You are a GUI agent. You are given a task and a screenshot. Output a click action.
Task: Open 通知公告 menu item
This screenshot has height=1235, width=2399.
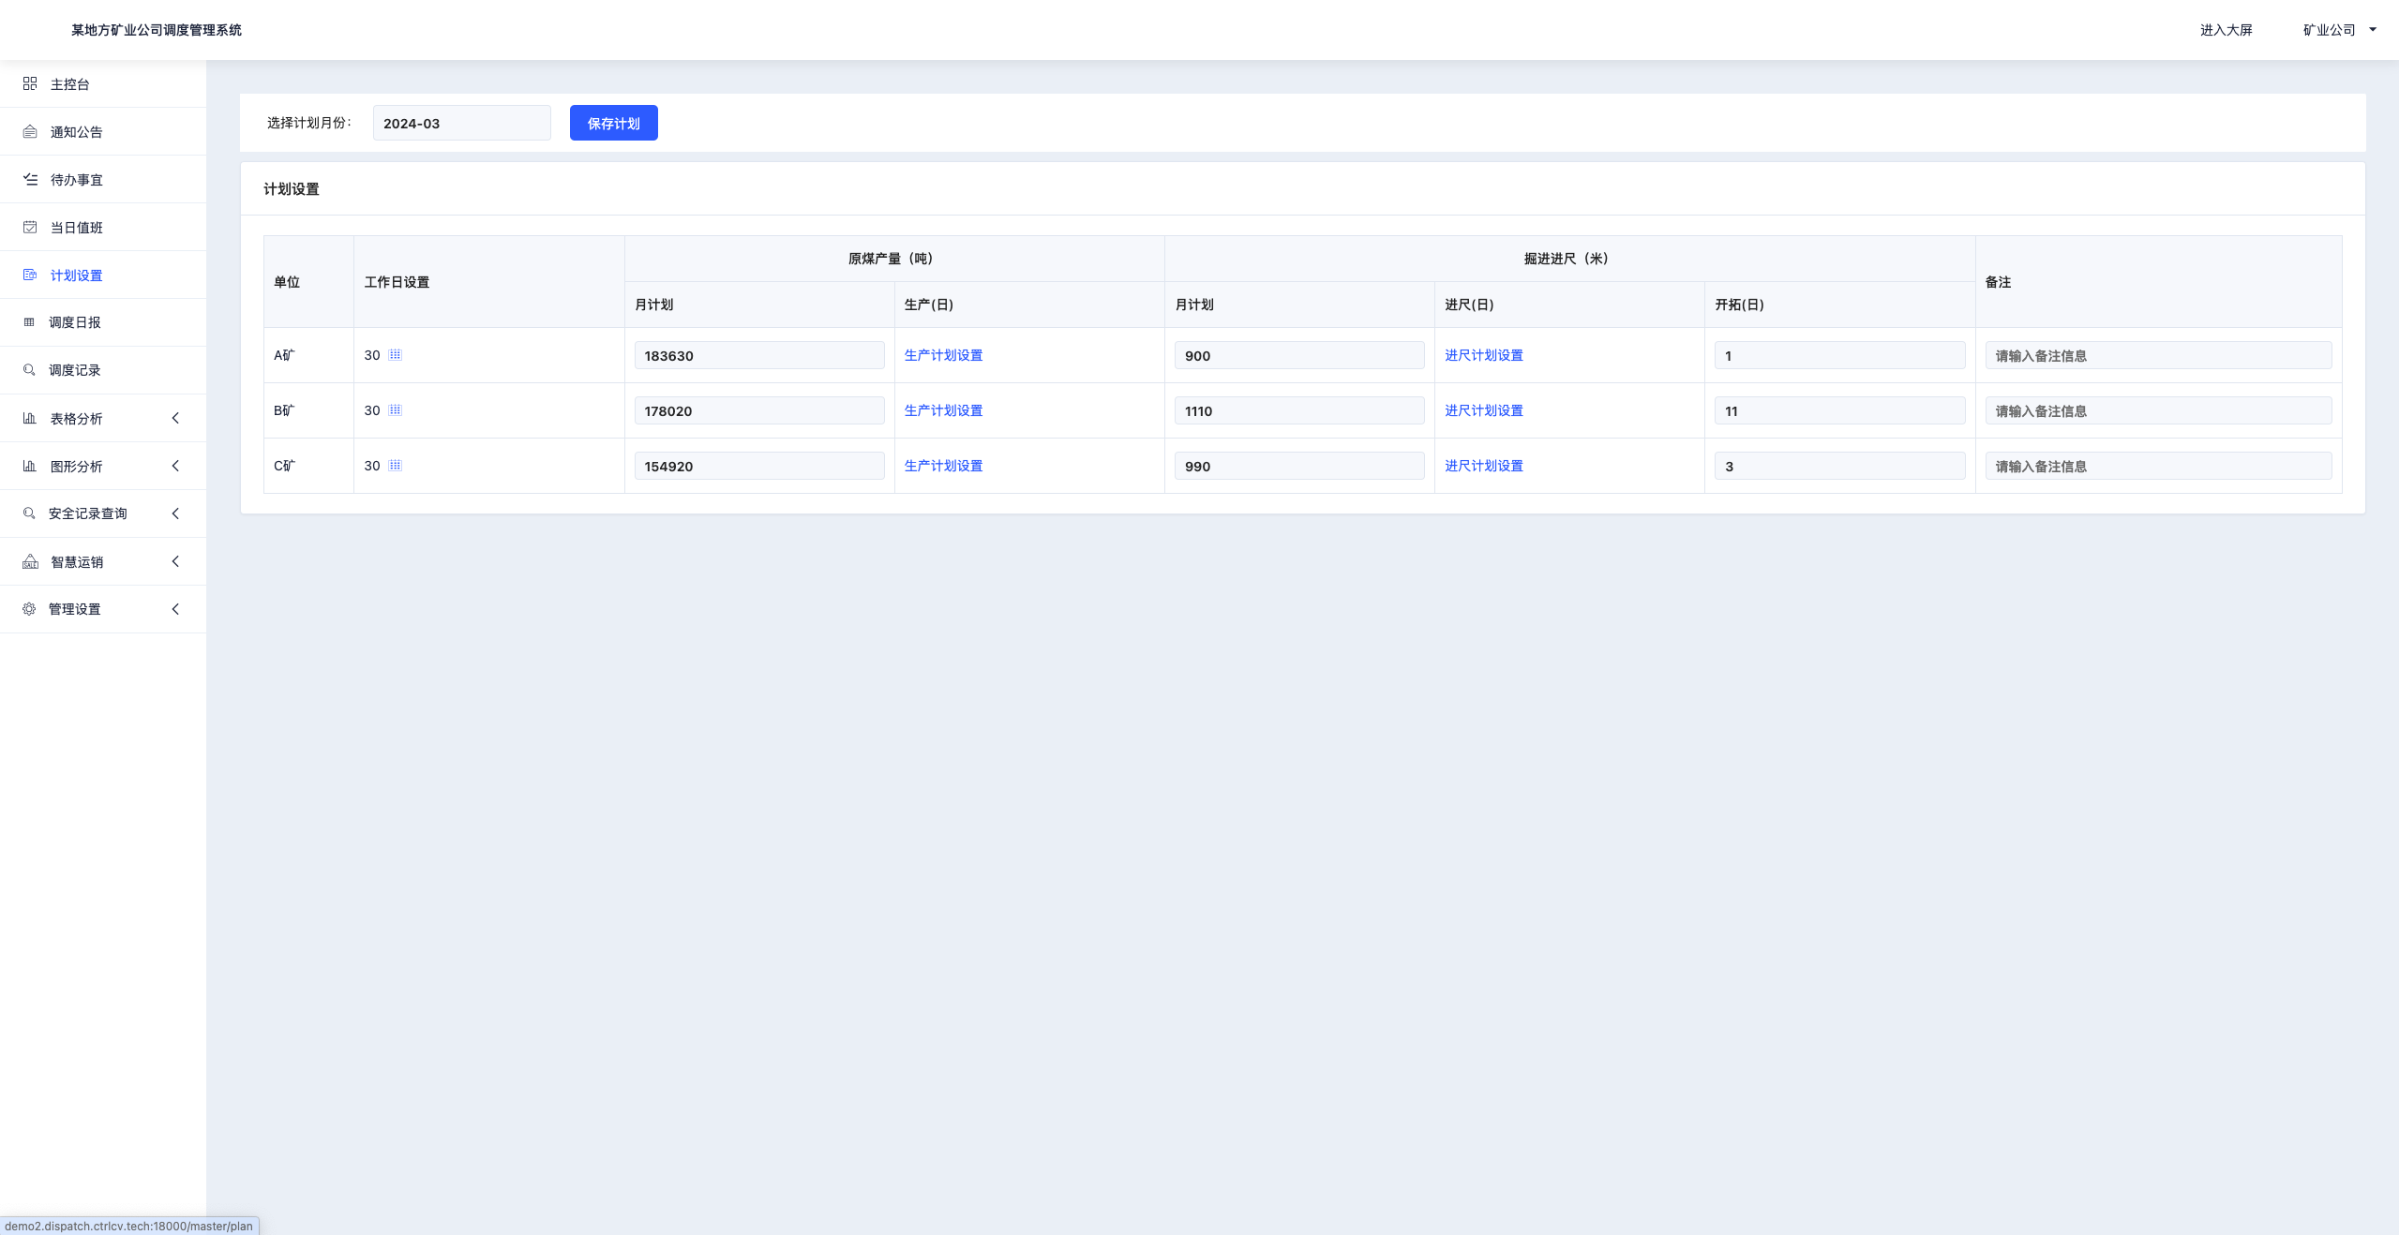(x=103, y=132)
